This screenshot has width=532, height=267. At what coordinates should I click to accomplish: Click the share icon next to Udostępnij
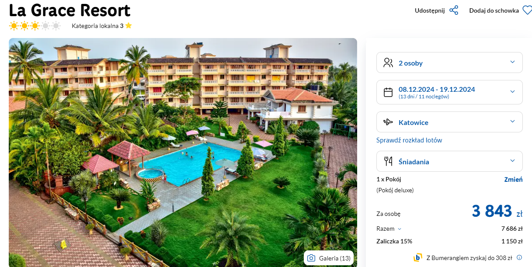454,10
